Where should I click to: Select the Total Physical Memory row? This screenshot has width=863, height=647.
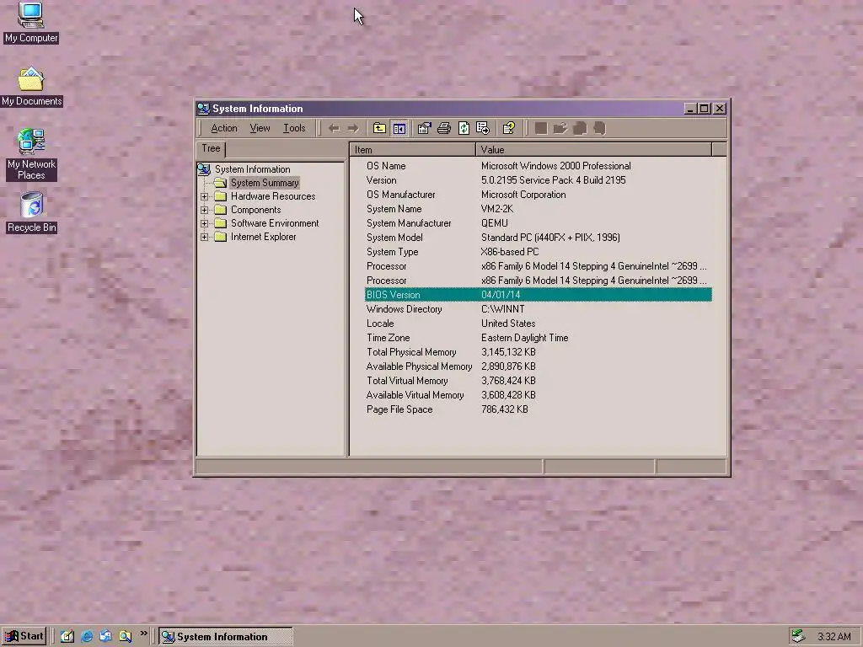pyautogui.click(x=539, y=352)
